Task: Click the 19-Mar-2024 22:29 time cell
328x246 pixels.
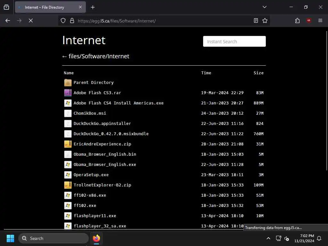Action: click(222, 93)
